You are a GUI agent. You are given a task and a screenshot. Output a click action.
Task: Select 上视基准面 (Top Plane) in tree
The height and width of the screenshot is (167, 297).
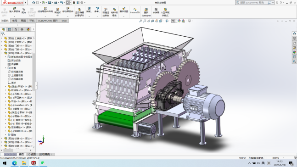pos(17,75)
